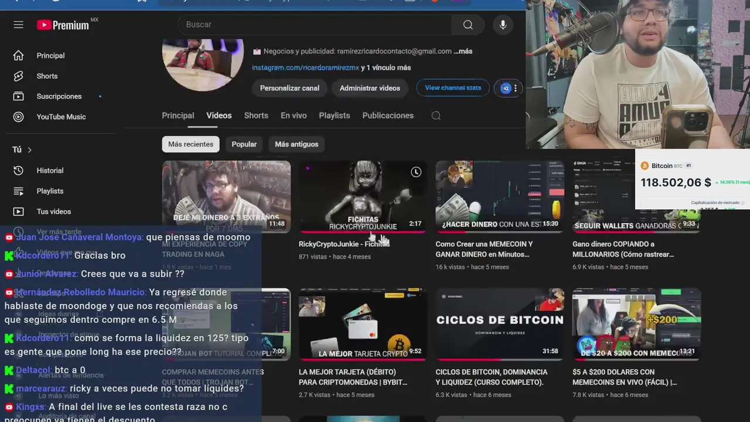Add Fichitas video to watch later
The image size is (750, 422).
click(415, 172)
